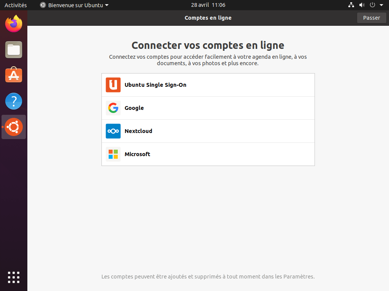Click the Comptes en ligne header title
Viewport: 389px width, 291px height.
tap(208, 18)
